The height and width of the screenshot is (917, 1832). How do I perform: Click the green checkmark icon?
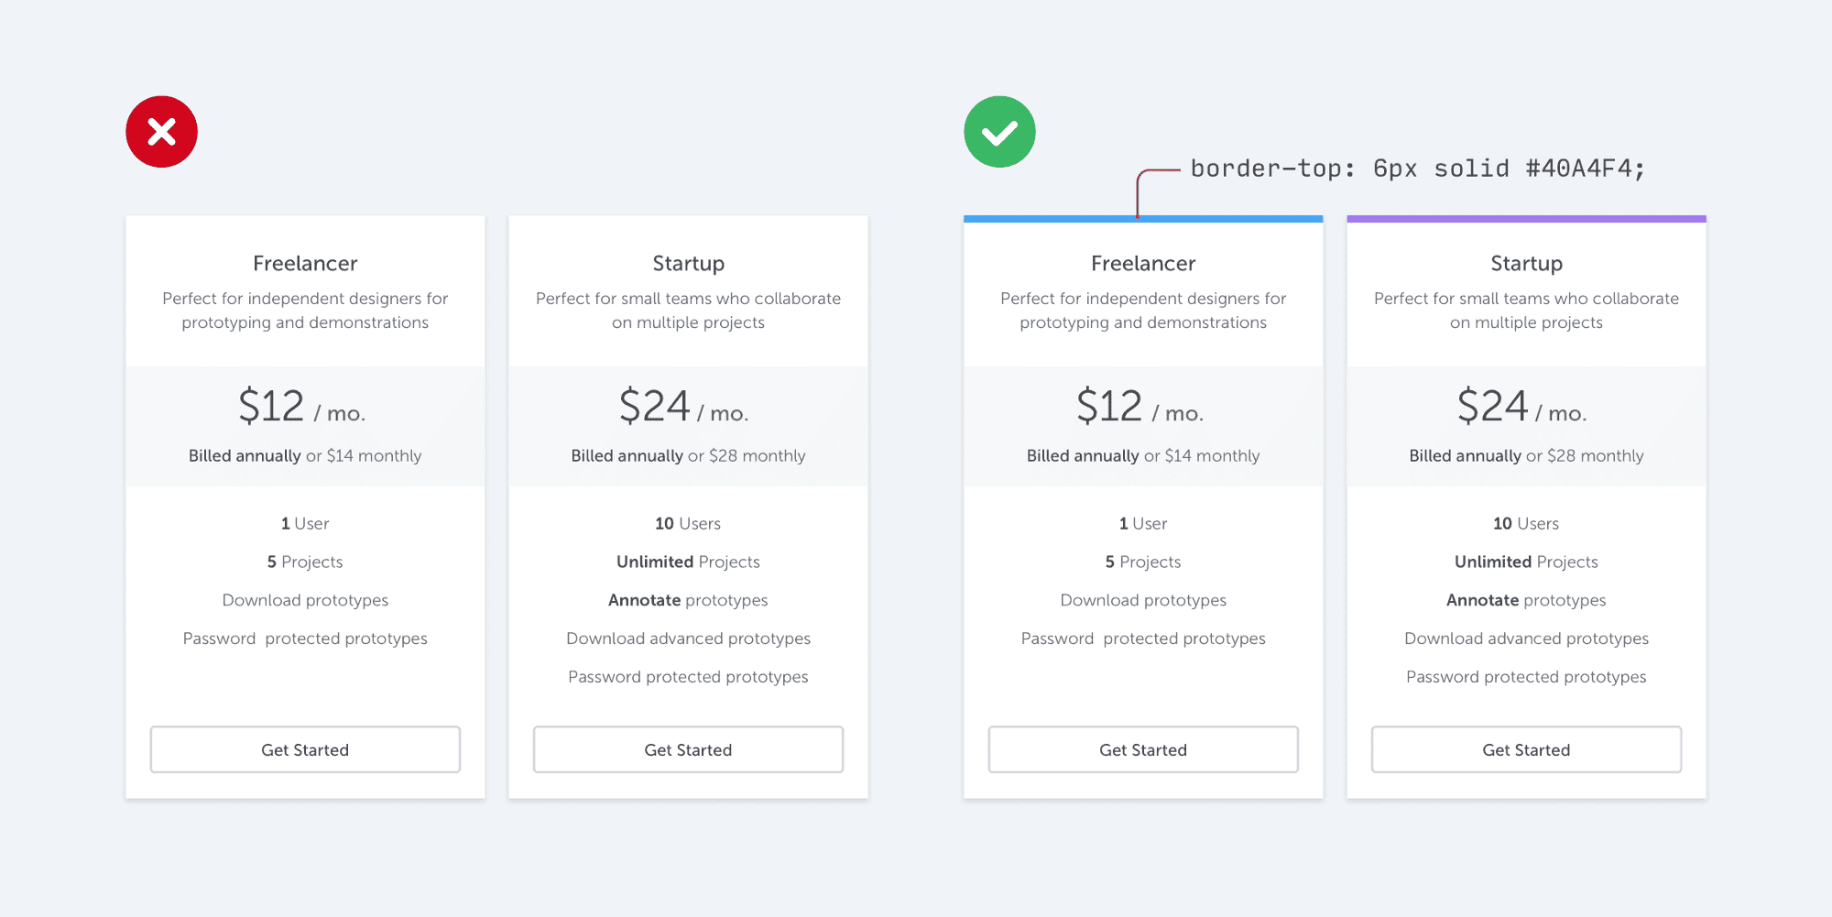999,132
